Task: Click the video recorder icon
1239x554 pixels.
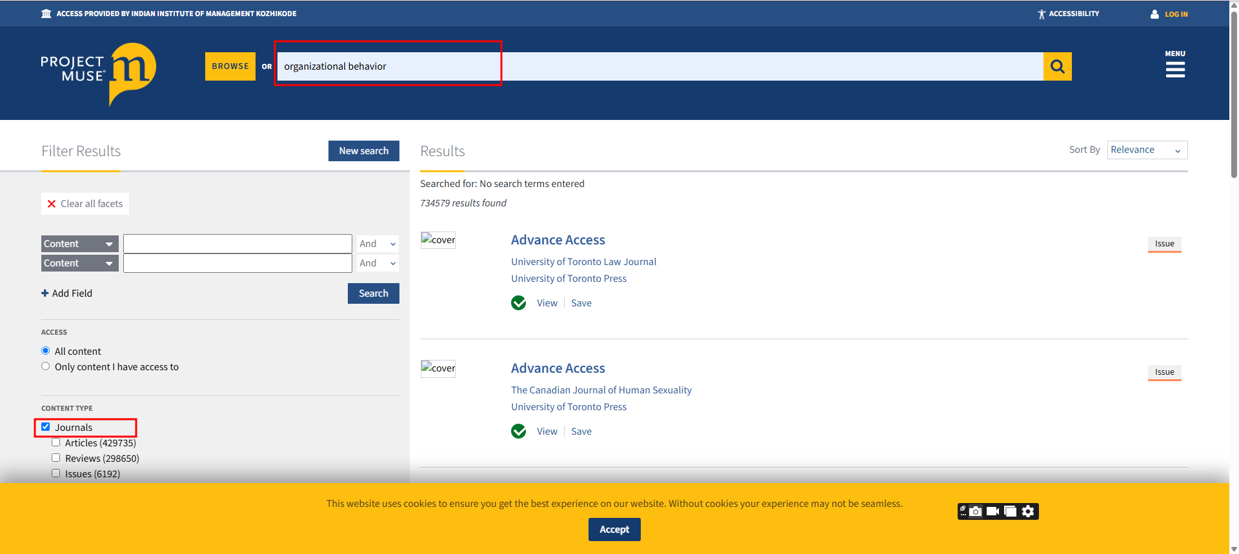Action: coord(993,511)
